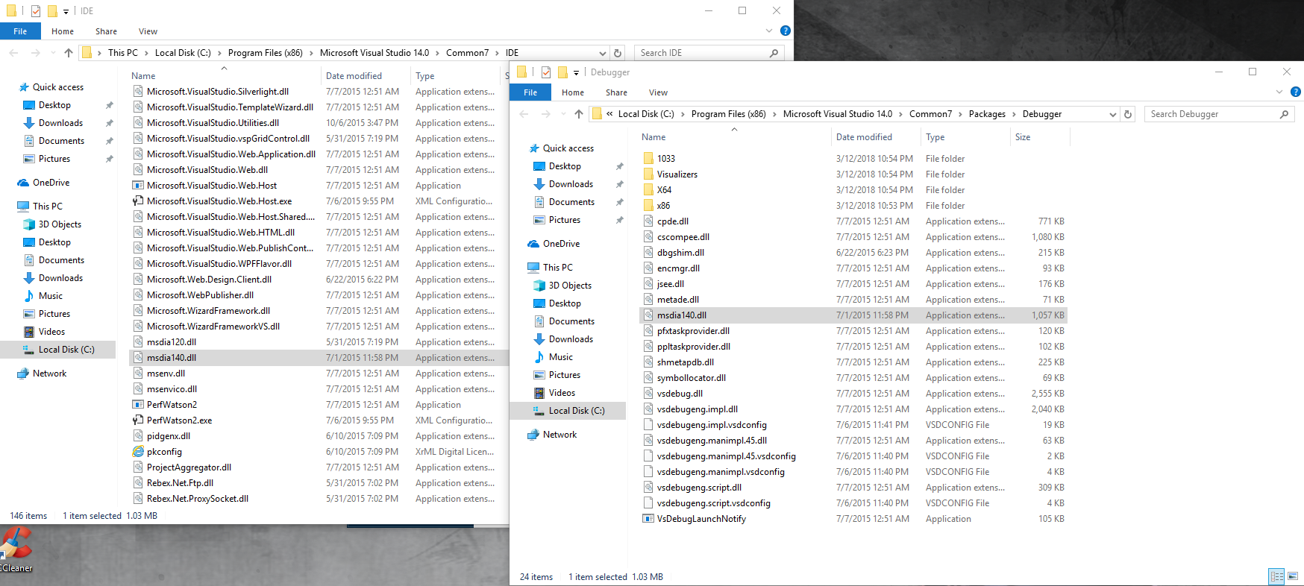1304x586 pixels.
Task: Expand the ribbon in IDE window
Action: [x=768, y=31]
